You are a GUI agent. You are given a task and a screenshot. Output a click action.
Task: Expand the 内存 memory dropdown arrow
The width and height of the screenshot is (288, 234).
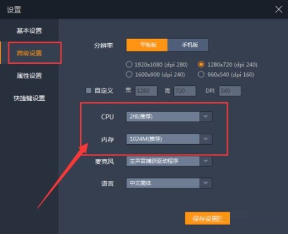tap(206, 139)
